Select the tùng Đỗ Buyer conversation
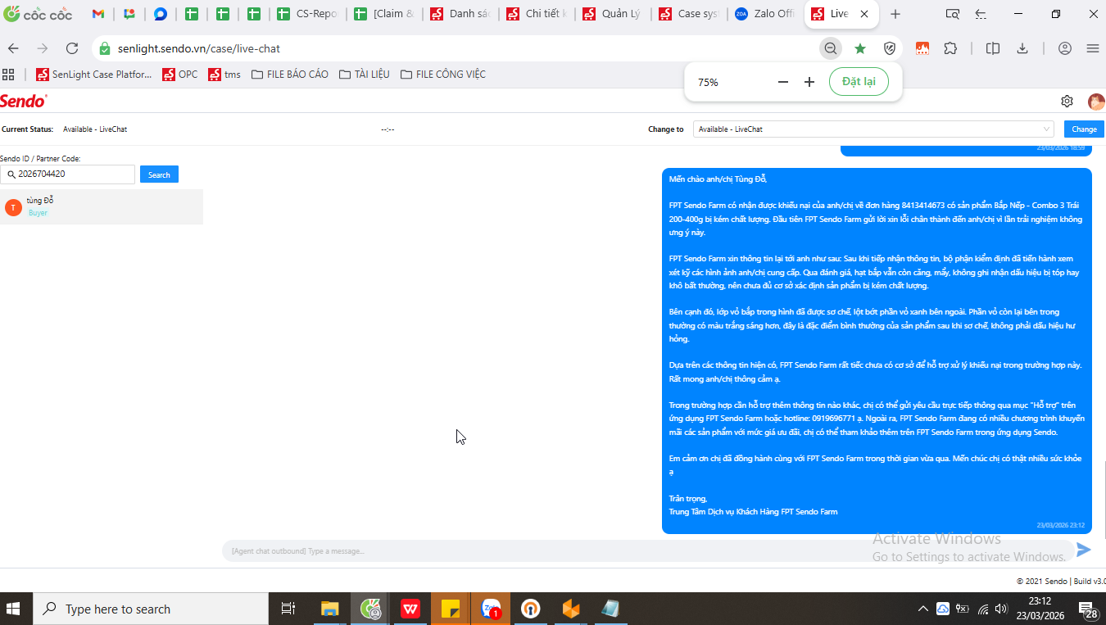The width and height of the screenshot is (1106, 625). pos(102,206)
